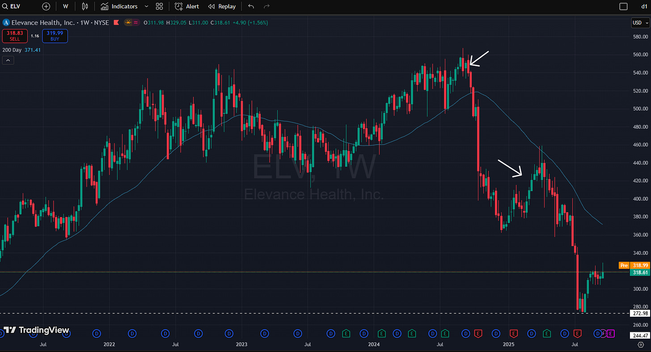Click the blue 319.99 BUY button
The width and height of the screenshot is (651, 352).
click(55, 36)
